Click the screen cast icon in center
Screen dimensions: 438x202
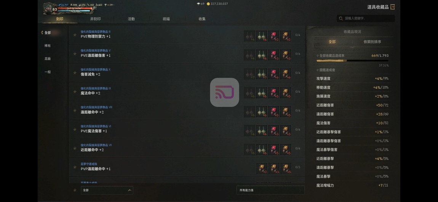[225, 92]
